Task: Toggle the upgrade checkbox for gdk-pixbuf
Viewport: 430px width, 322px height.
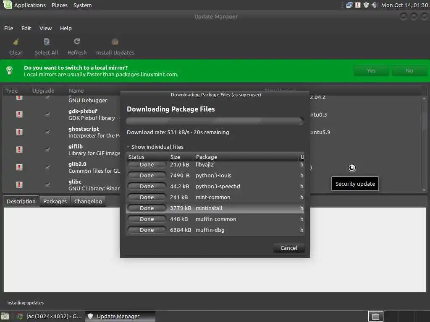Action: 47,114
